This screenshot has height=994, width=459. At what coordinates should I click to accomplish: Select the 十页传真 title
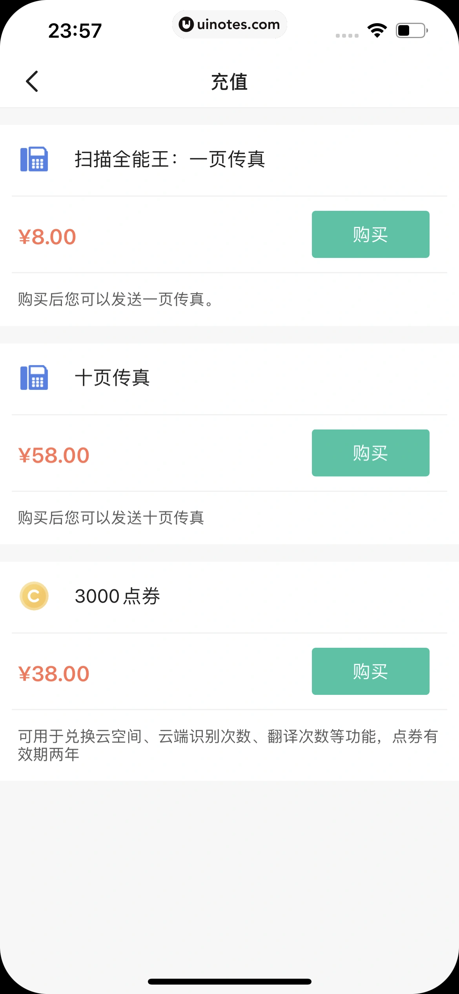pos(112,378)
